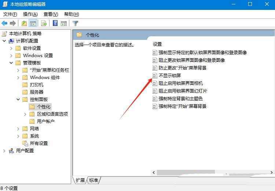The height and width of the screenshot is (191, 275).
Task: Click the Up one level folder icon
Action: coord(24,23)
